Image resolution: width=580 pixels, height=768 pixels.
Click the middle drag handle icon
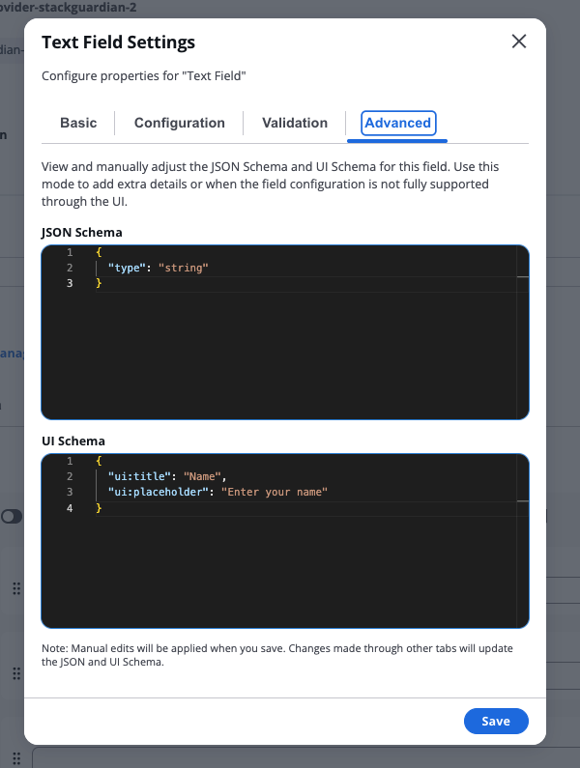tap(16, 672)
